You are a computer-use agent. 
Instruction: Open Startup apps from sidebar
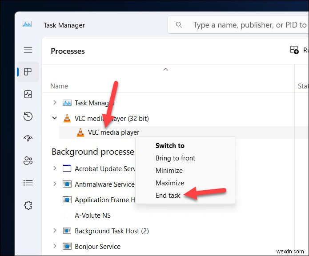[x=28, y=138]
